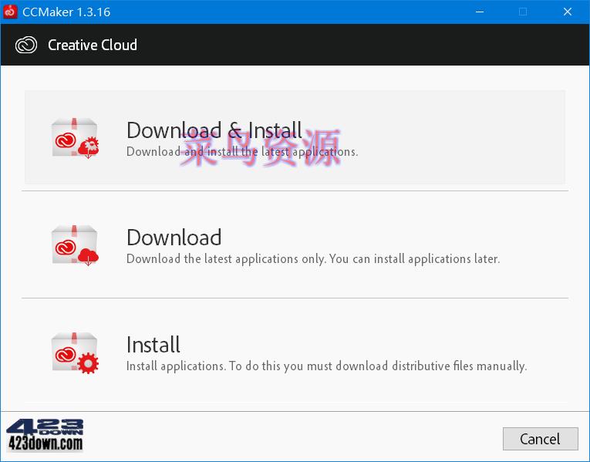The height and width of the screenshot is (462, 590).
Task: Click 'Install applications. To do this' description
Action: click(326, 366)
